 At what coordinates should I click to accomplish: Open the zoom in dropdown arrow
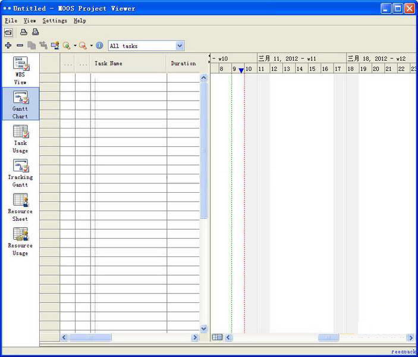74,46
